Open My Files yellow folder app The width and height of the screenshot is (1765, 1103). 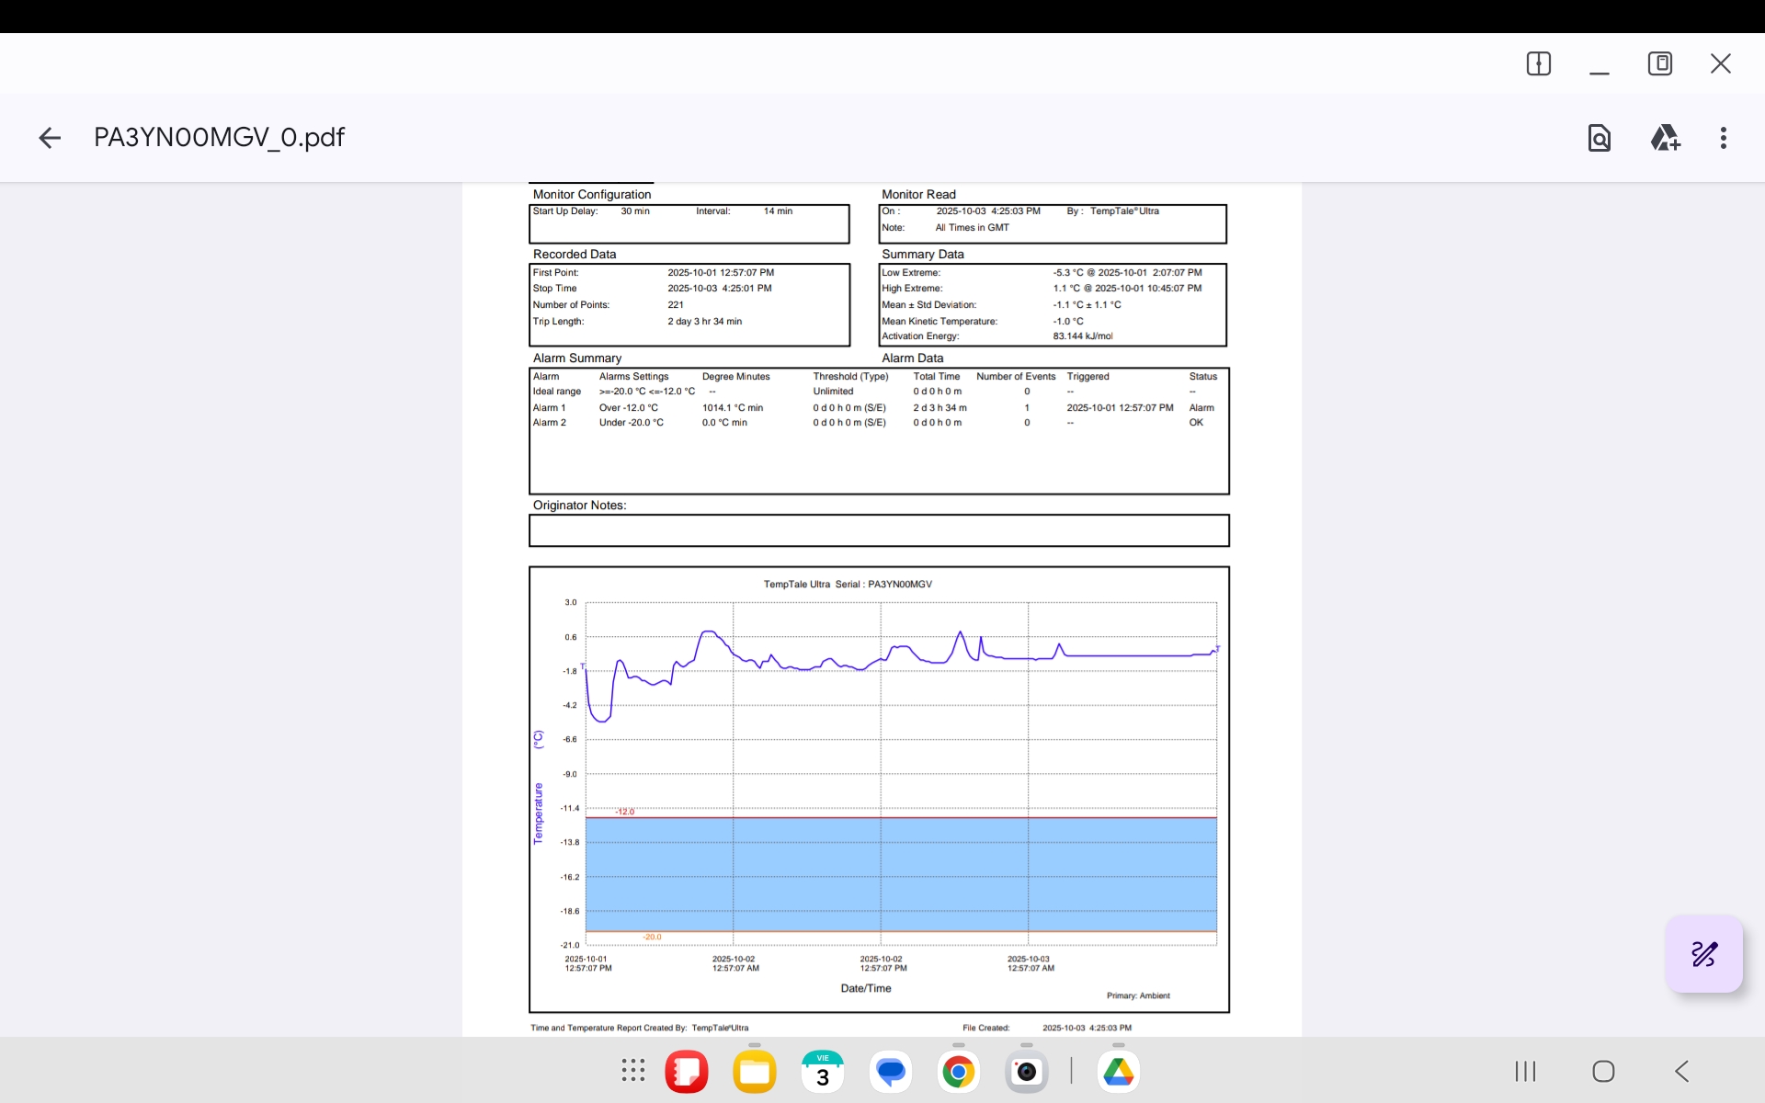click(755, 1072)
